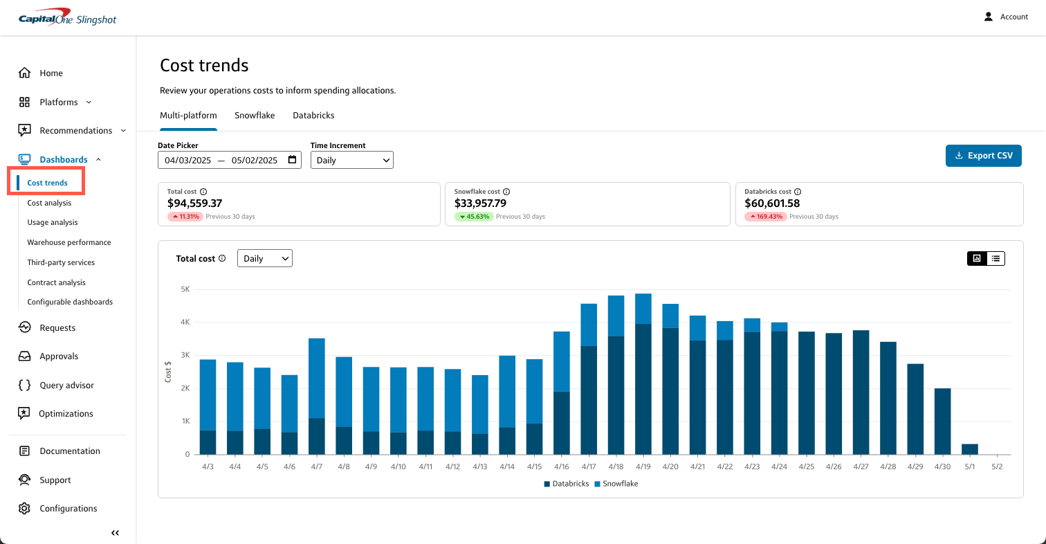
Task: Open the Support link
Action: [55, 480]
